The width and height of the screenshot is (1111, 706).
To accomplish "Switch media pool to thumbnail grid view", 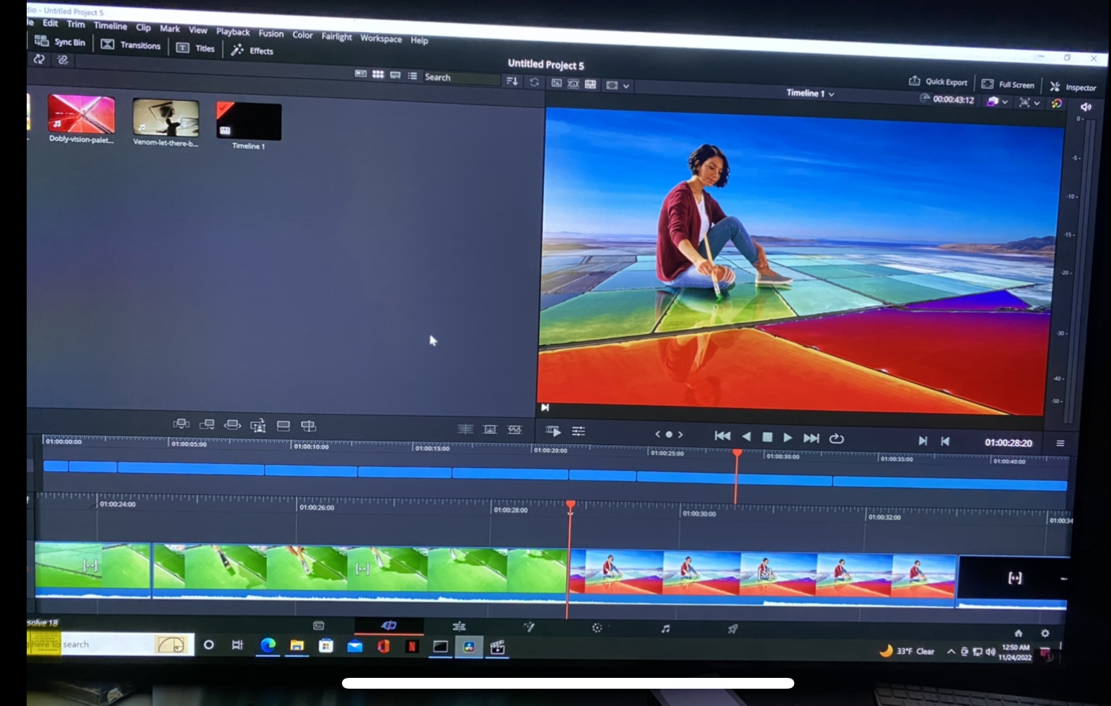I will (378, 74).
